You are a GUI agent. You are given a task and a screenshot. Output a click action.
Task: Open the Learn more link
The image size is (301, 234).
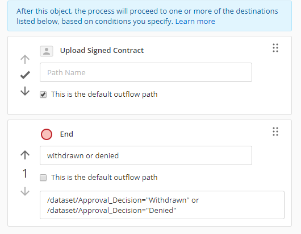[195, 22]
